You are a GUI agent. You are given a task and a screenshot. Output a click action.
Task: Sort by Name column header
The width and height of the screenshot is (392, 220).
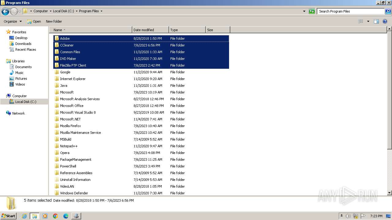tap(91, 30)
